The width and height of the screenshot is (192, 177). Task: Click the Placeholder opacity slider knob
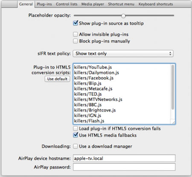point(123,16)
